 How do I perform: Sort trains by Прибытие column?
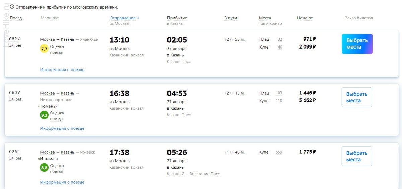tap(177, 18)
